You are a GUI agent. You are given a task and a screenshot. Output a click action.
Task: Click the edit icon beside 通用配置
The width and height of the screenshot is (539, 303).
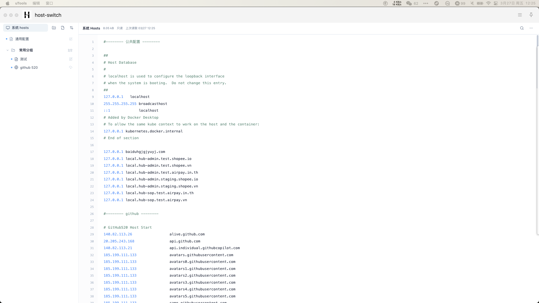71,39
